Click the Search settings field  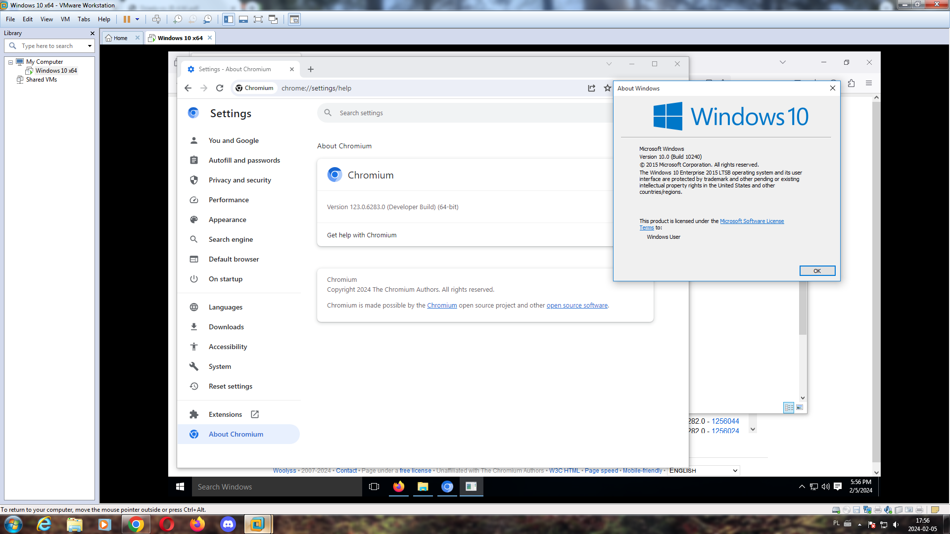(465, 113)
